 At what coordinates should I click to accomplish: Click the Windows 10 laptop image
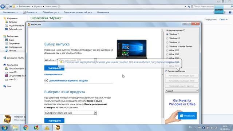[x=131, y=49]
